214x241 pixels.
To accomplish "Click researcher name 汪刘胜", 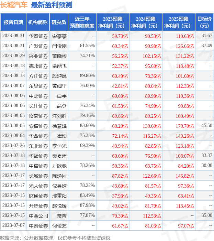I will click(59, 116).
